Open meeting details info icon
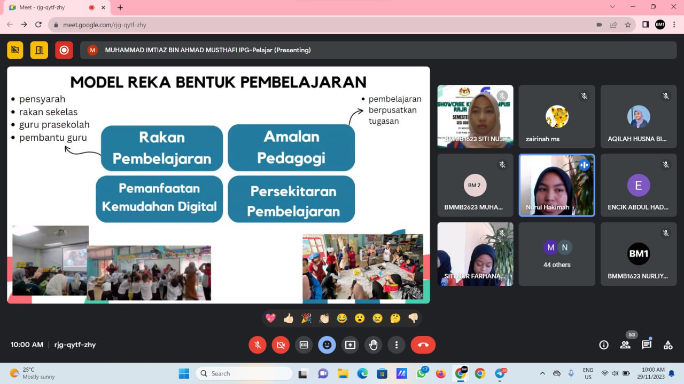 (604, 345)
